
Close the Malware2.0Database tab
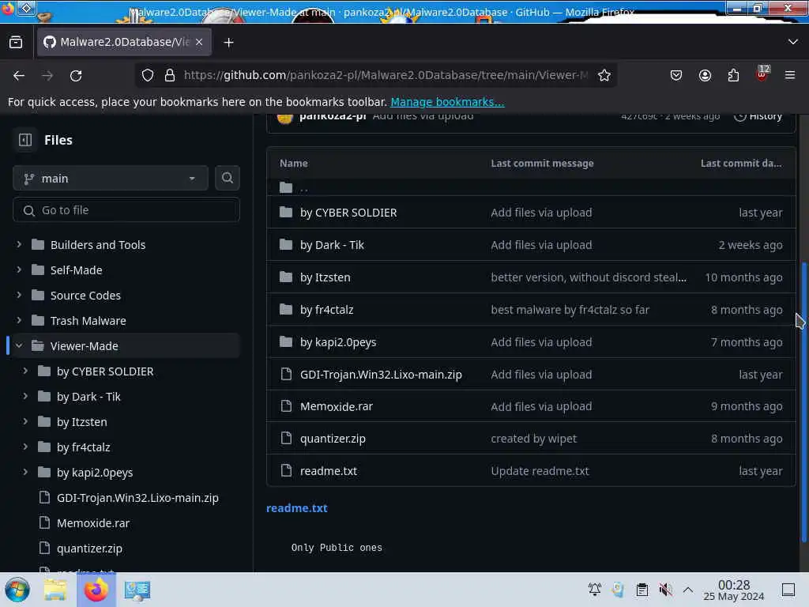199,42
